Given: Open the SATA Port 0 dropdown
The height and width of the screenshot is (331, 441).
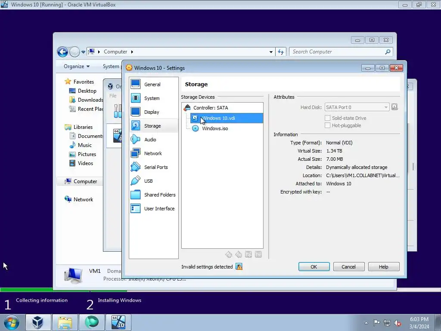Looking at the screenshot, I should [x=357, y=107].
